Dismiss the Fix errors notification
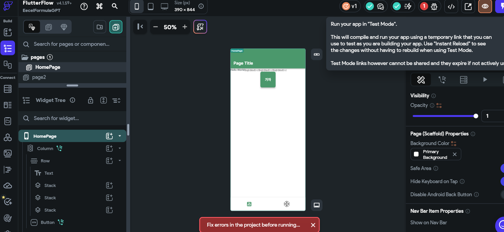 [313, 225]
